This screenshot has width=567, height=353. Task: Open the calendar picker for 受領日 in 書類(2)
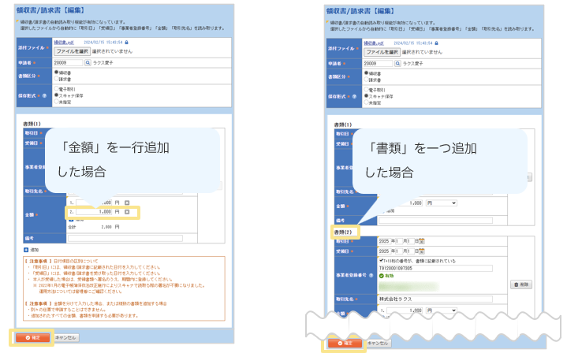pyautogui.click(x=422, y=251)
